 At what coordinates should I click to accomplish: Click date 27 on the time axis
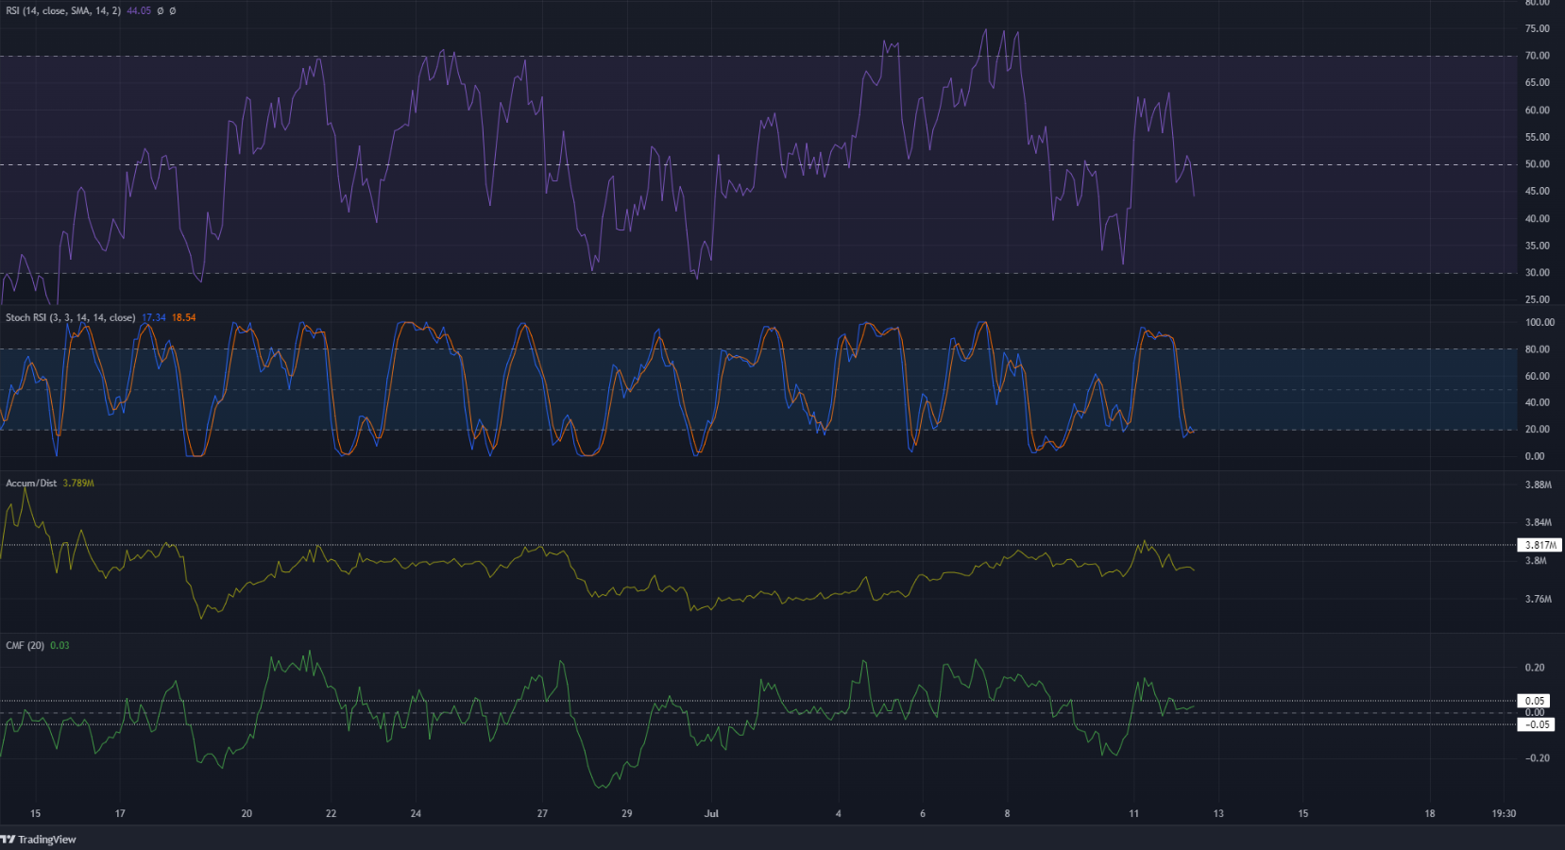542,813
